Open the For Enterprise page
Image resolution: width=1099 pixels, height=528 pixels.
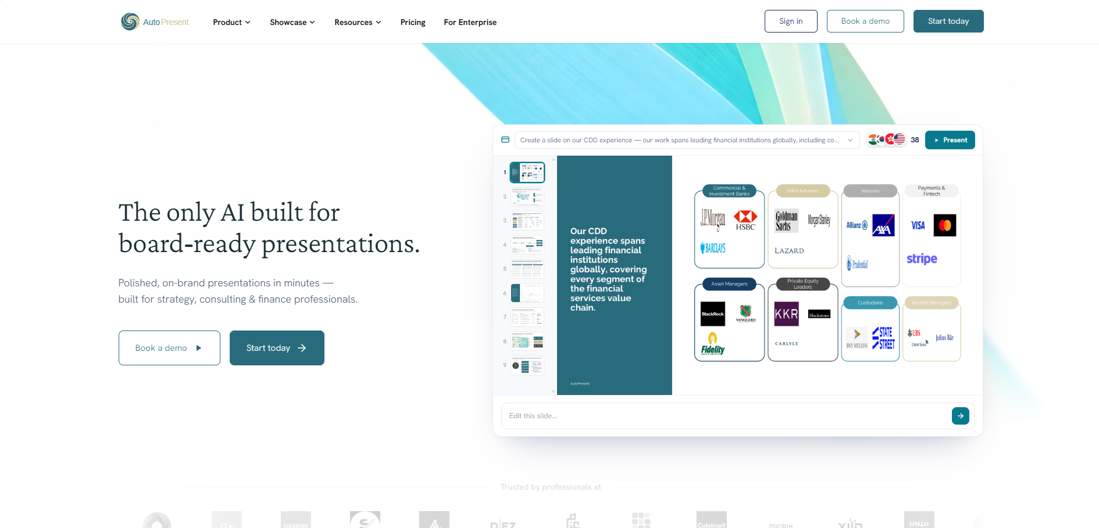(470, 22)
